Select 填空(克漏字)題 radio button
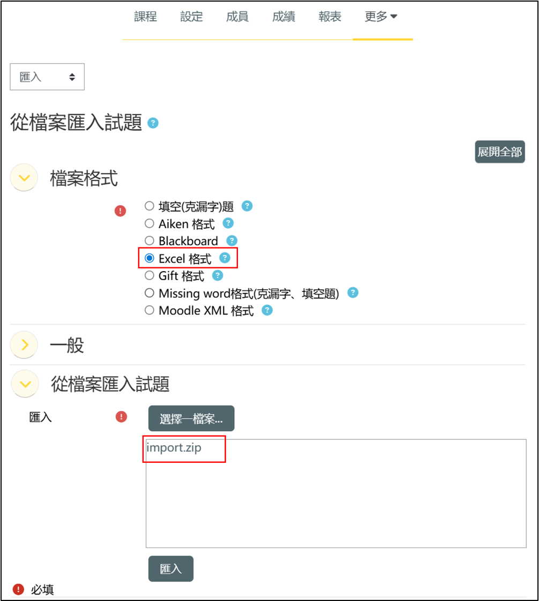The image size is (539, 601). 149,206
